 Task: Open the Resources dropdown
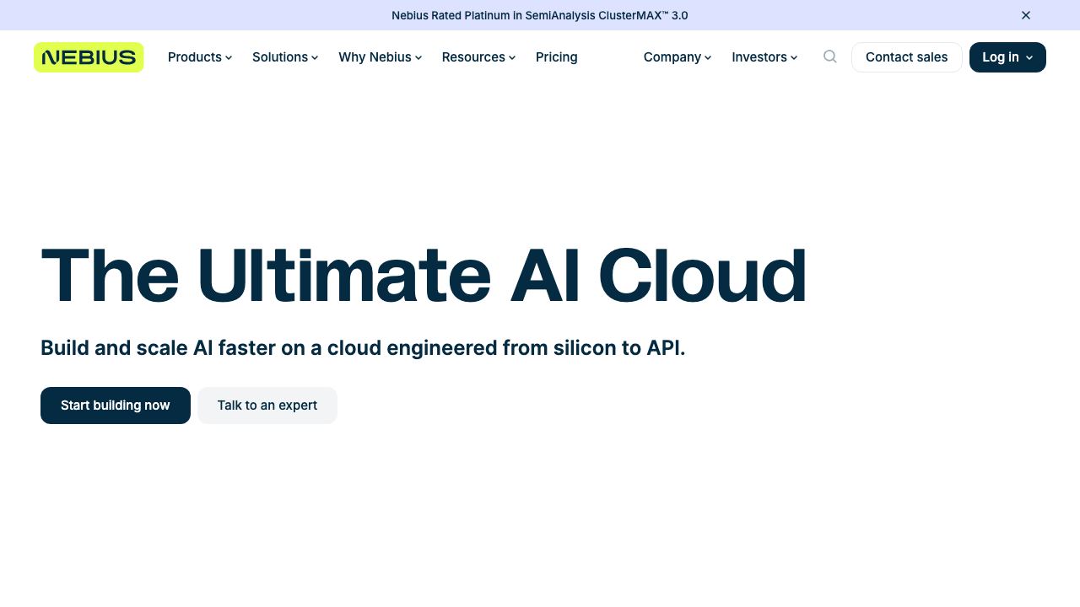point(478,57)
